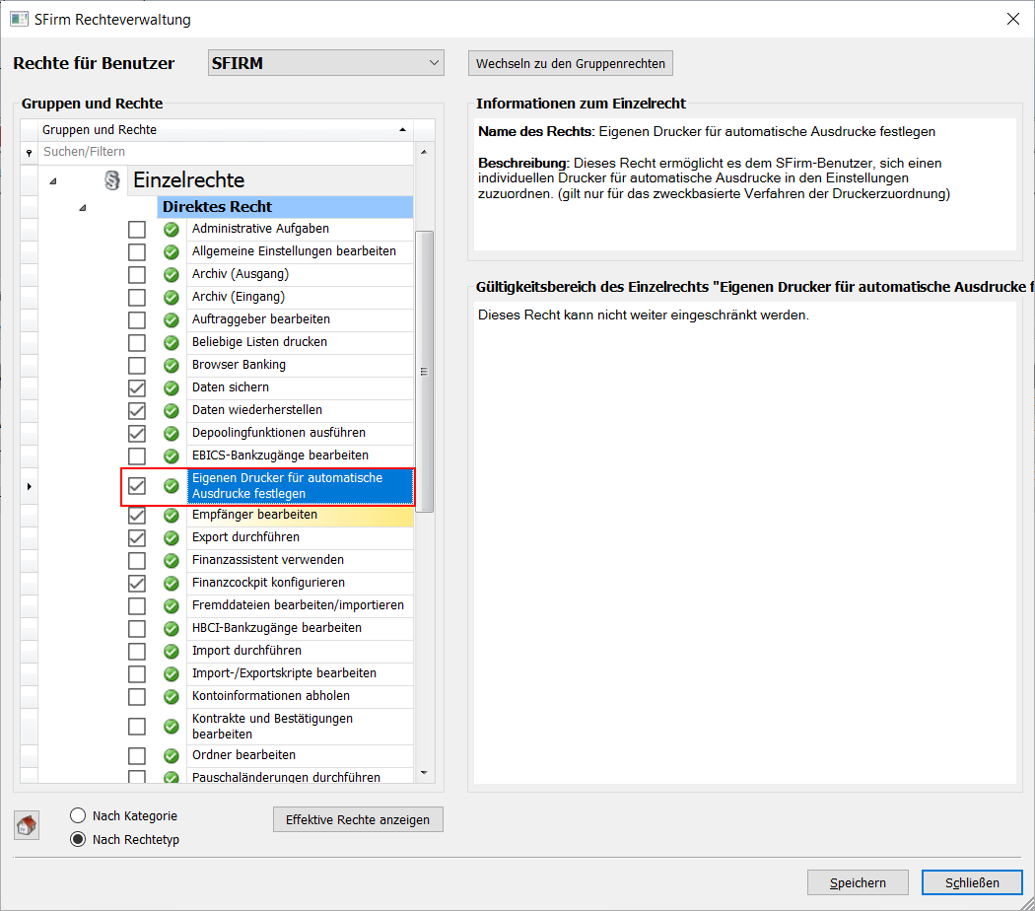Click the green check icon for Archiv (Eingang)
This screenshot has height=911, width=1035.
click(x=171, y=297)
